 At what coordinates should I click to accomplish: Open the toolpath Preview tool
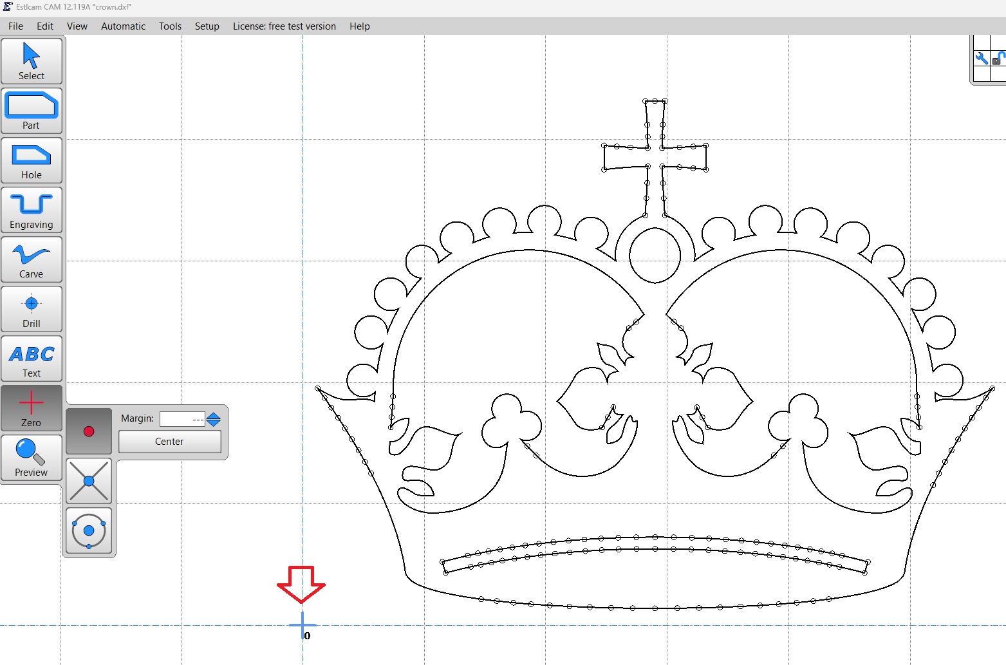(32, 458)
